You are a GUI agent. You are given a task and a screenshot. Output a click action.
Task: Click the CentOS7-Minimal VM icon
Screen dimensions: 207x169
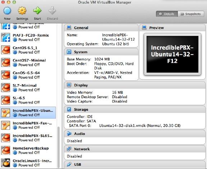[5, 63]
